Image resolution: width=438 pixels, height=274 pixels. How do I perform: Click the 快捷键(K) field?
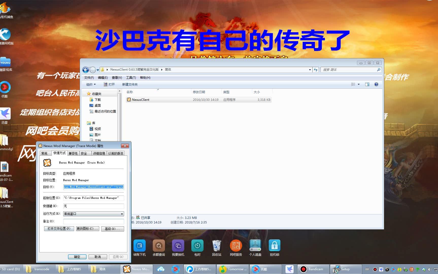[93, 206]
